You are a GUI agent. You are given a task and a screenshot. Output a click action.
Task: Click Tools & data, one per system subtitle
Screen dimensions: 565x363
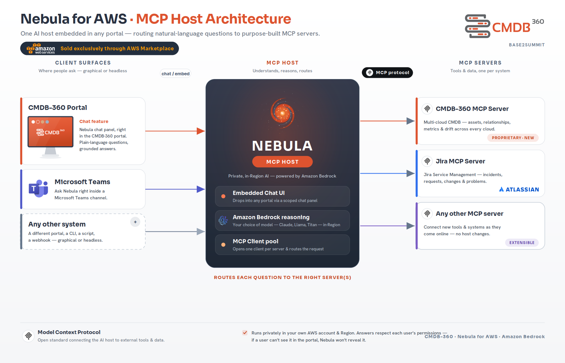480,71
